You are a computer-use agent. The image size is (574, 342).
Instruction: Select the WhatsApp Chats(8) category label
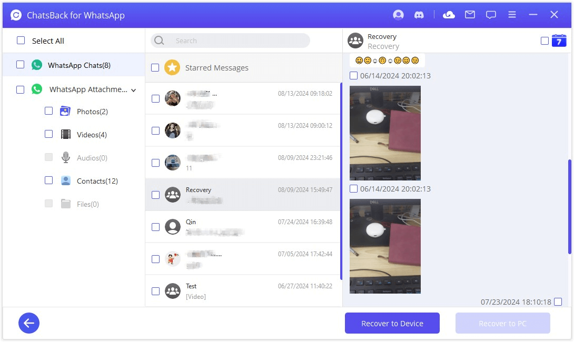pos(79,65)
